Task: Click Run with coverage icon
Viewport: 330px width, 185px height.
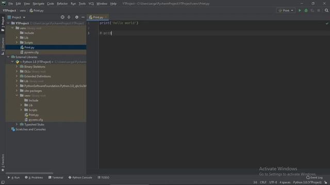Action: [312, 10]
